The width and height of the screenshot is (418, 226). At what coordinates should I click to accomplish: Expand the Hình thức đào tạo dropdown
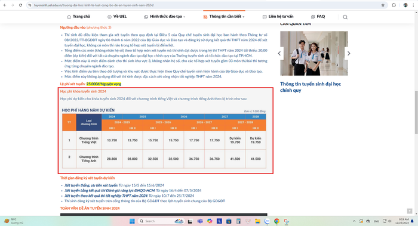tap(164, 17)
